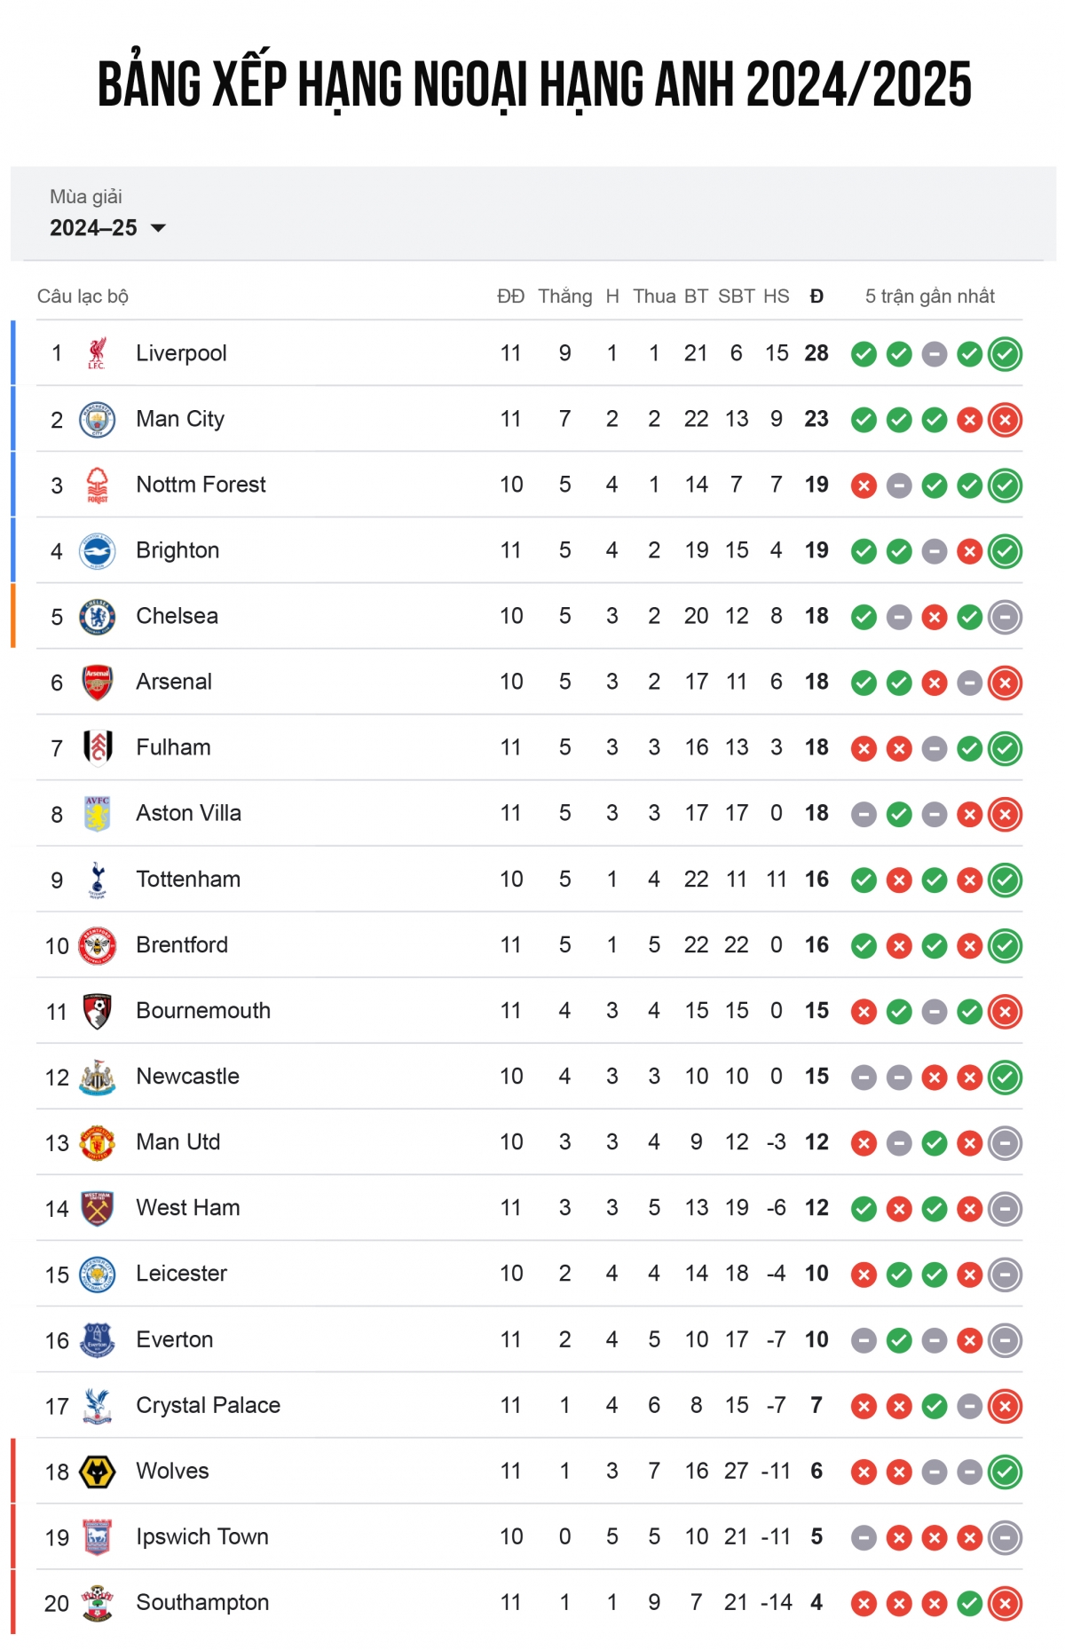Click Southampton's latest loss result icon
Screen dimensions: 1065x1650
(x=1005, y=1603)
